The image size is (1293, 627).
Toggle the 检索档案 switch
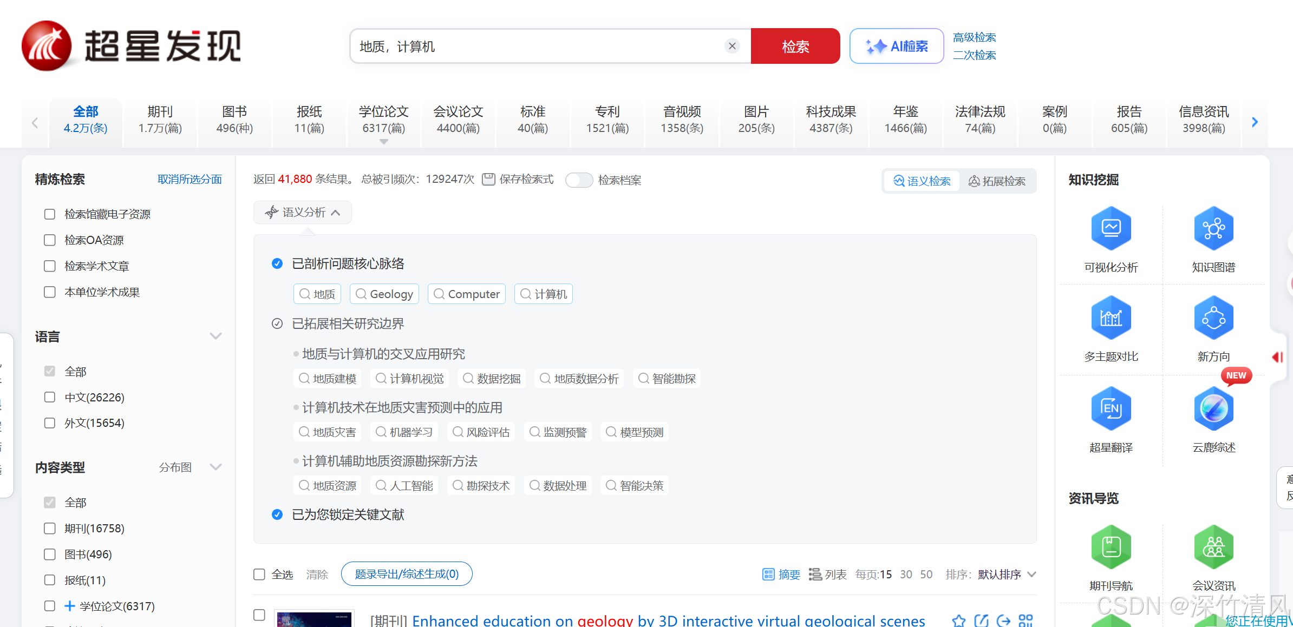[x=579, y=180]
